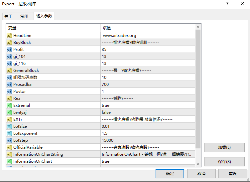Click the double-type icon beside LotSize
250x182 pixels.
(x=9, y=126)
